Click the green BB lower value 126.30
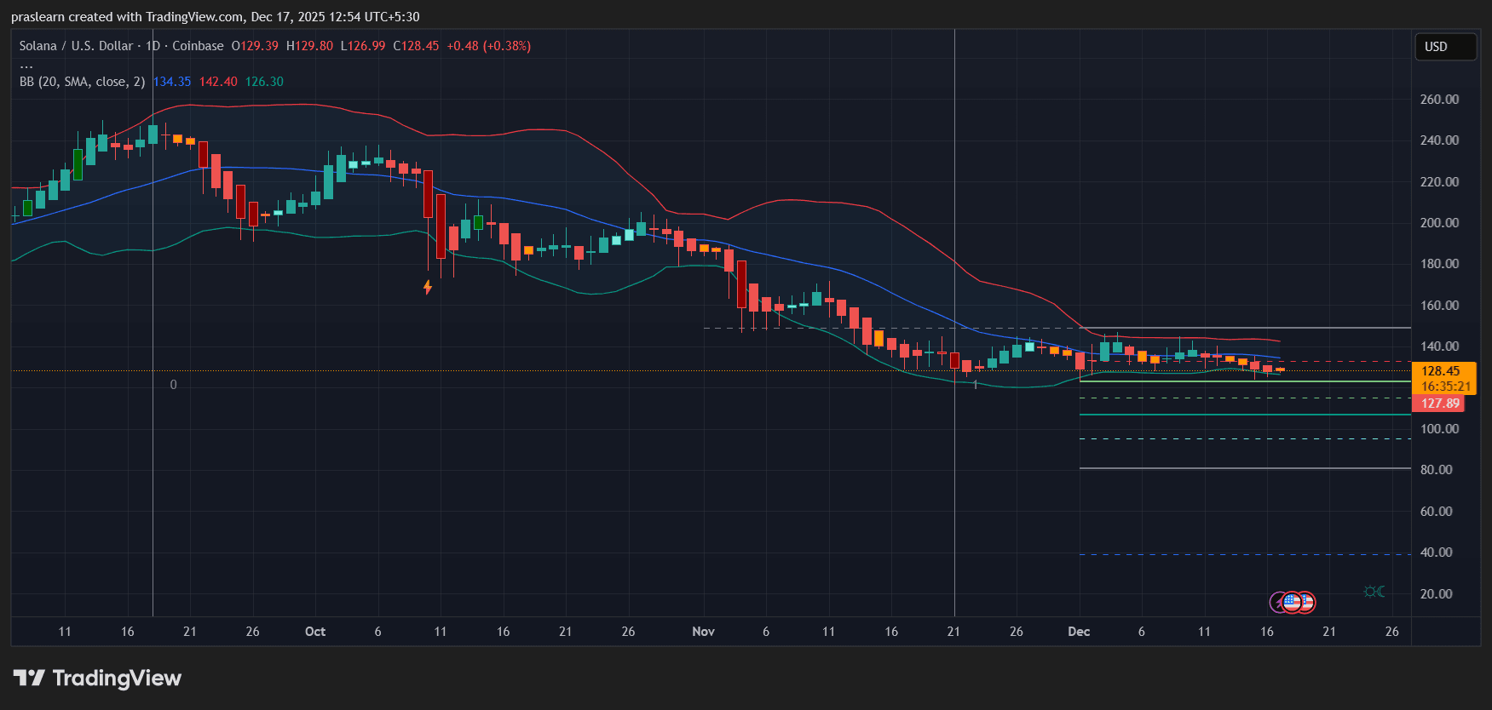The width and height of the screenshot is (1492, 710). tap(264, 82)
